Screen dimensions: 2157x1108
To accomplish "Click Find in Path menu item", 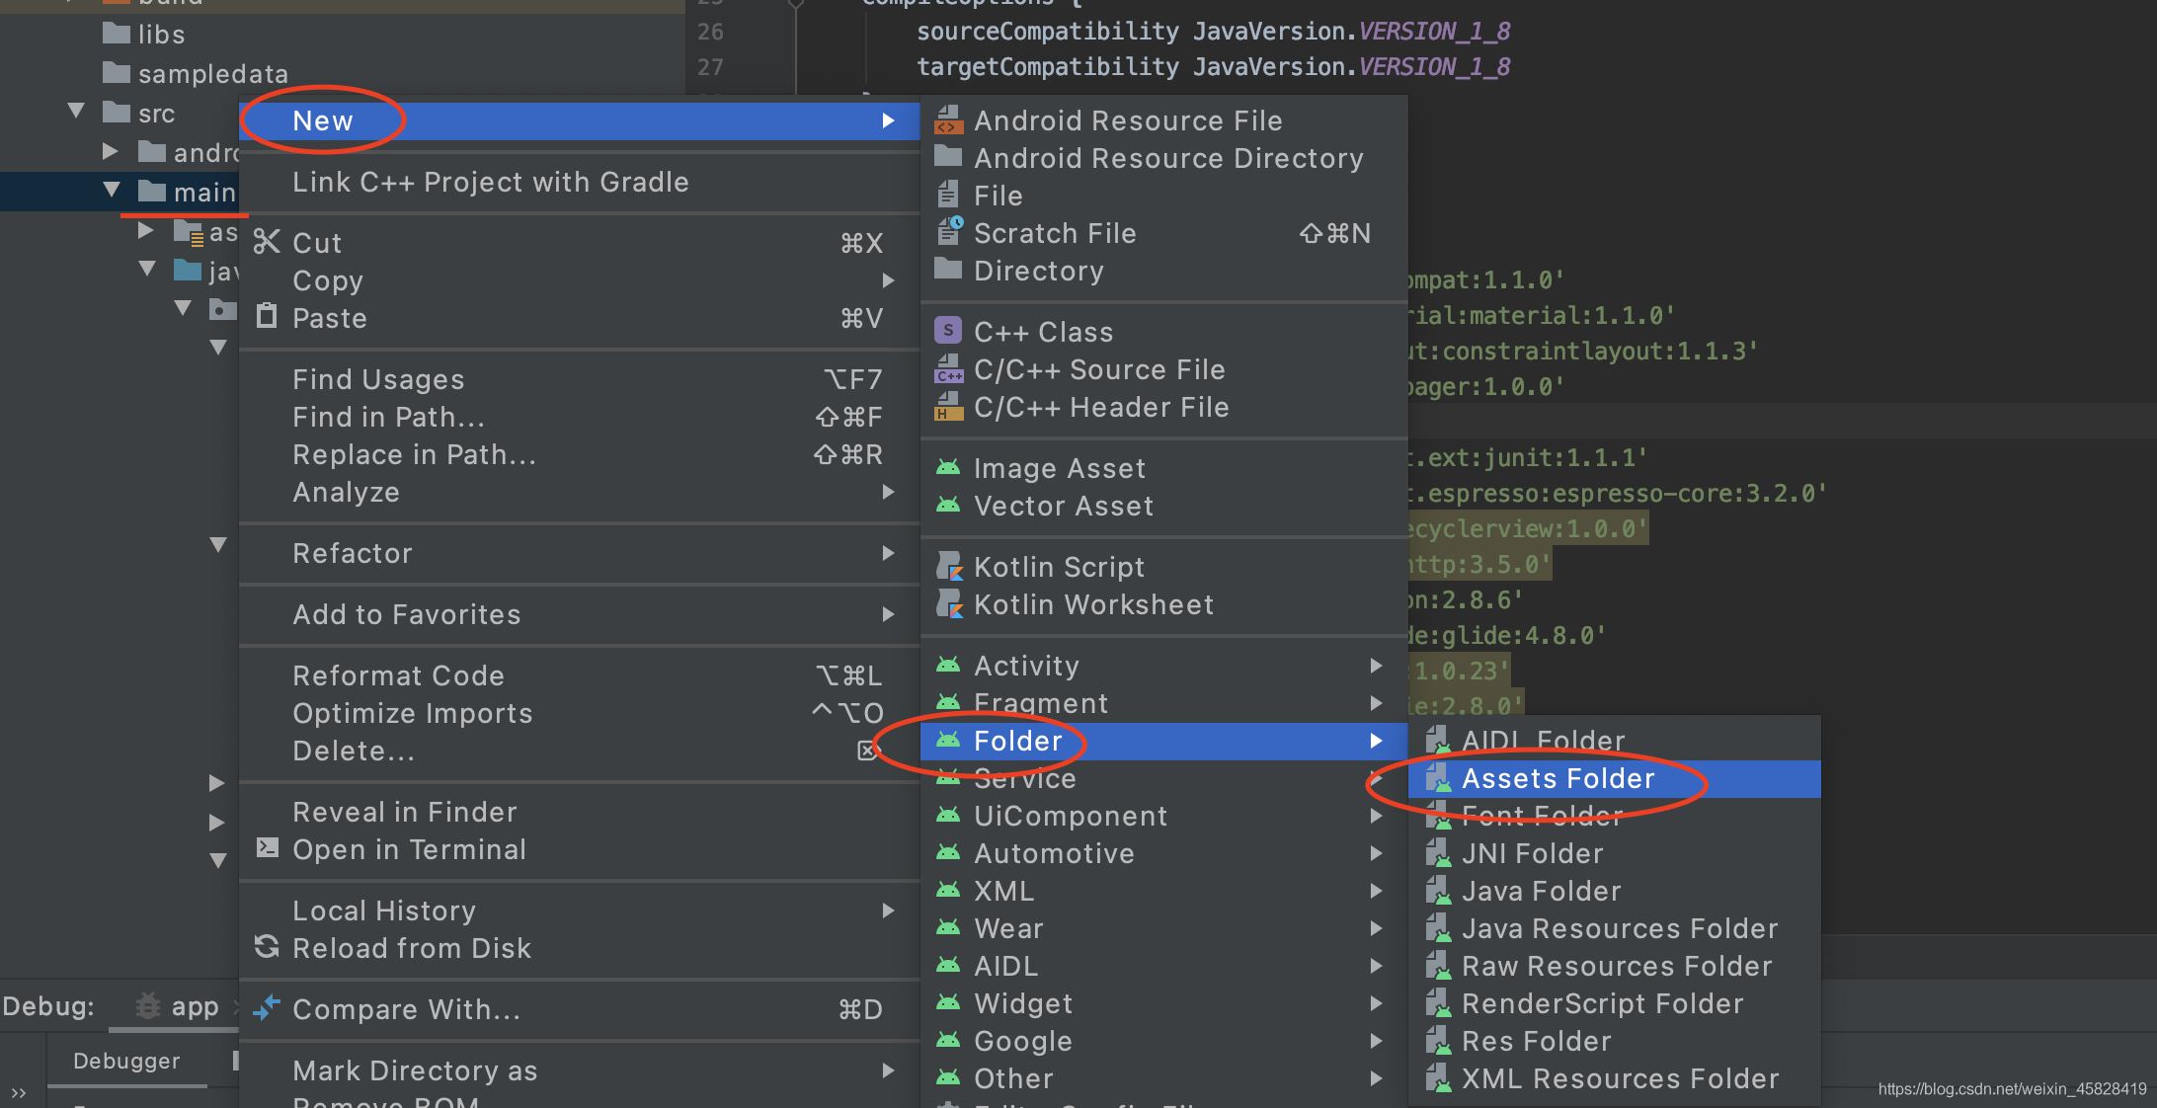I will tap(388, 417).
